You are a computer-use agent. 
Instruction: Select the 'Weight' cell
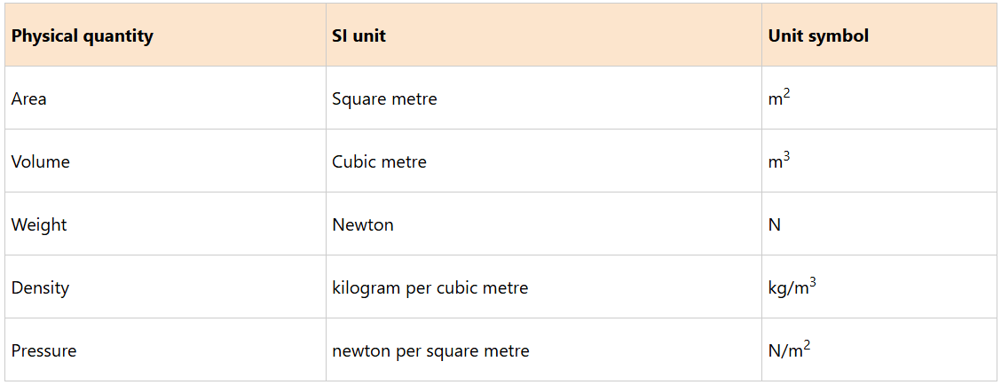point(39,225)
